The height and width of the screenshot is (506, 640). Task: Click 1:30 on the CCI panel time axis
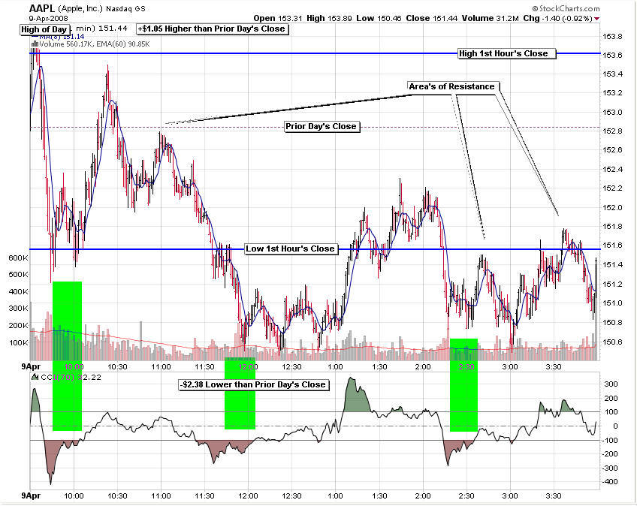(x=379, y=496)
